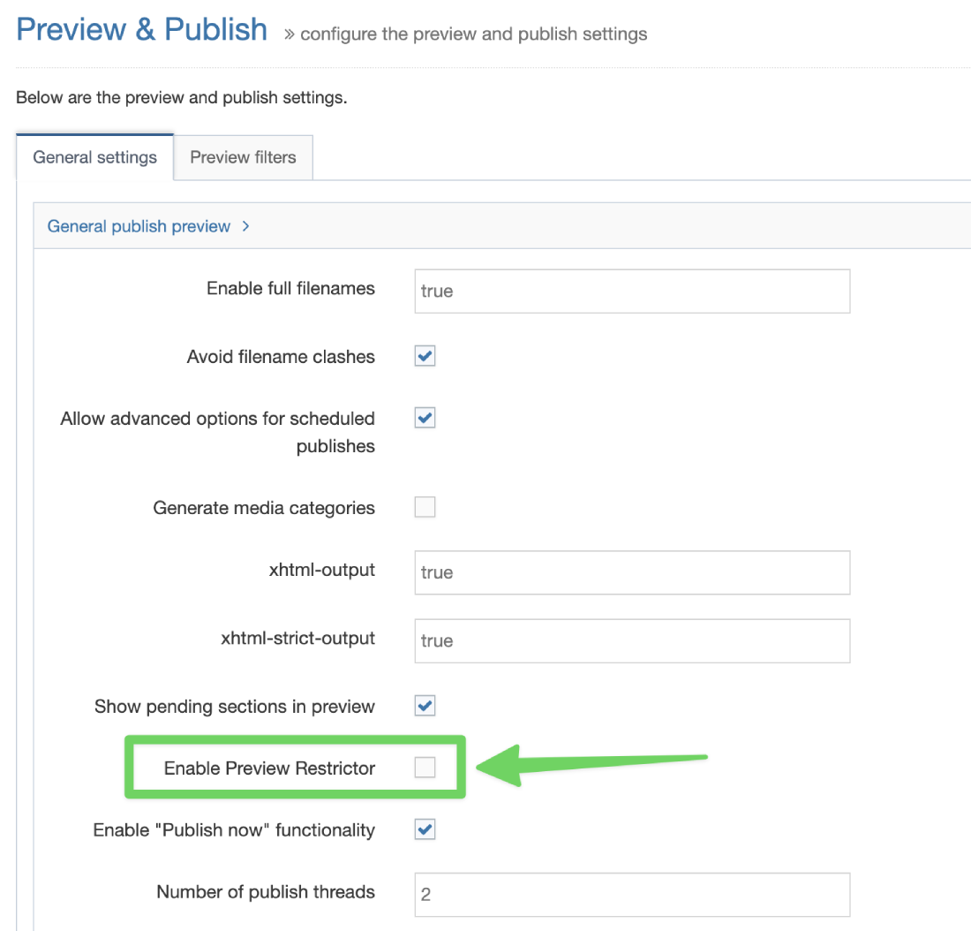971x931 pixels.
Task: Disable advanced options for scheduled publishes checkbox
Action: point(425,418)
